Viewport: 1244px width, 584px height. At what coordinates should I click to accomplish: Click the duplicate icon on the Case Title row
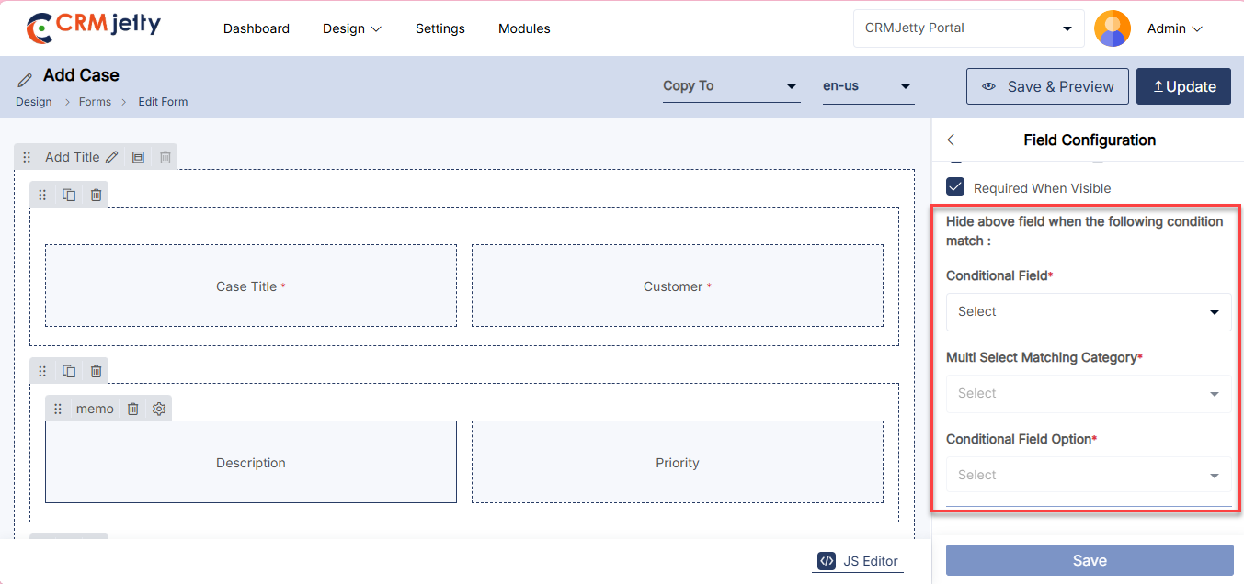(x=69, y=195)
